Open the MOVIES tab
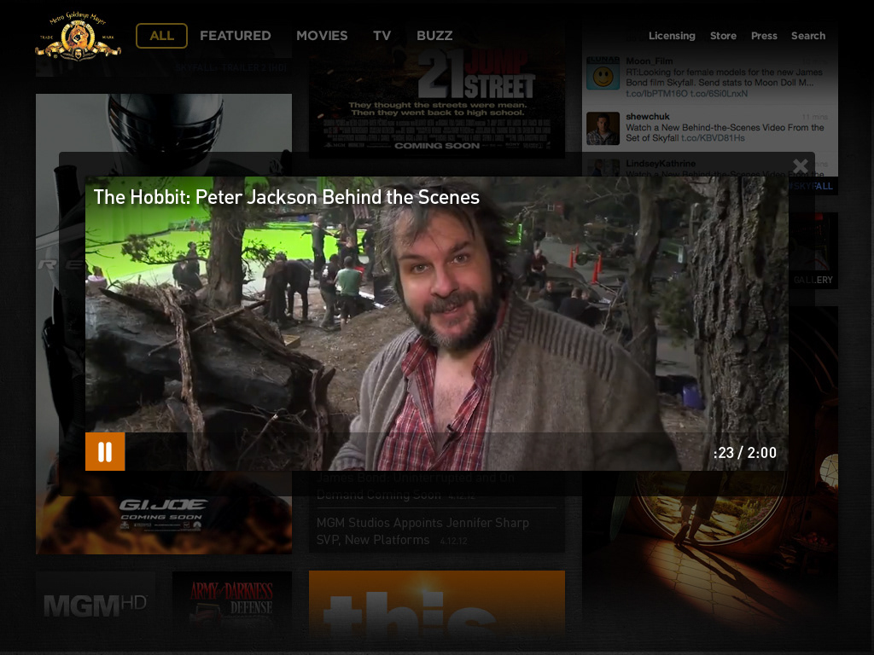Image resolution: width=874 pixels, height=655 pixels. pos(322,36)
